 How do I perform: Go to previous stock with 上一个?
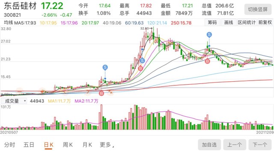pyautogui.click(x=235, y=145)
